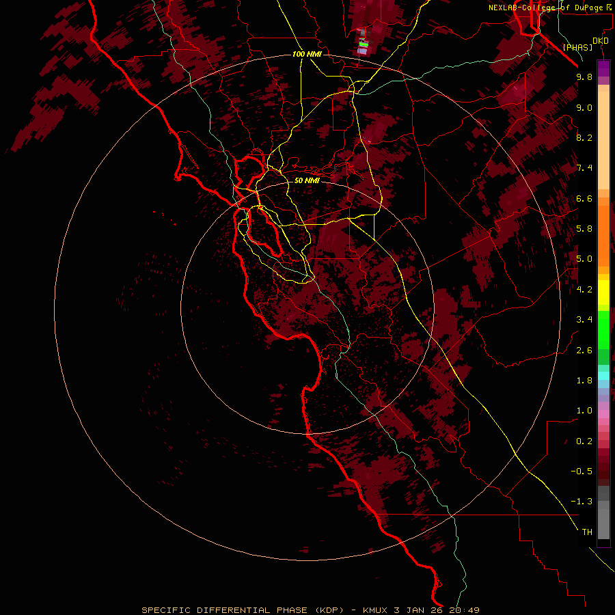
Task: Click the [PHAS] units label
Action: [577, 48]
